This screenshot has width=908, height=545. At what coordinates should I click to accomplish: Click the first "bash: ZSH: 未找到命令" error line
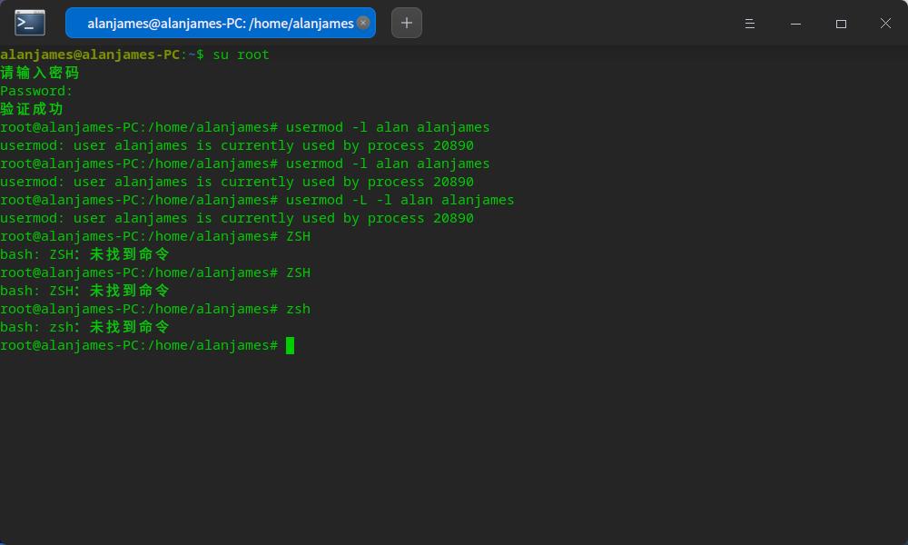point(84,254)
